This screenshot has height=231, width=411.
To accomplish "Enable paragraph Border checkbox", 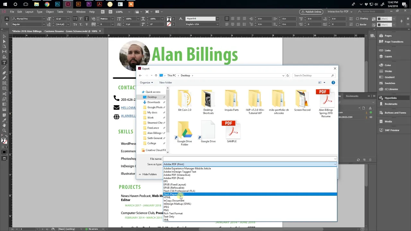I will pos(358,24).
